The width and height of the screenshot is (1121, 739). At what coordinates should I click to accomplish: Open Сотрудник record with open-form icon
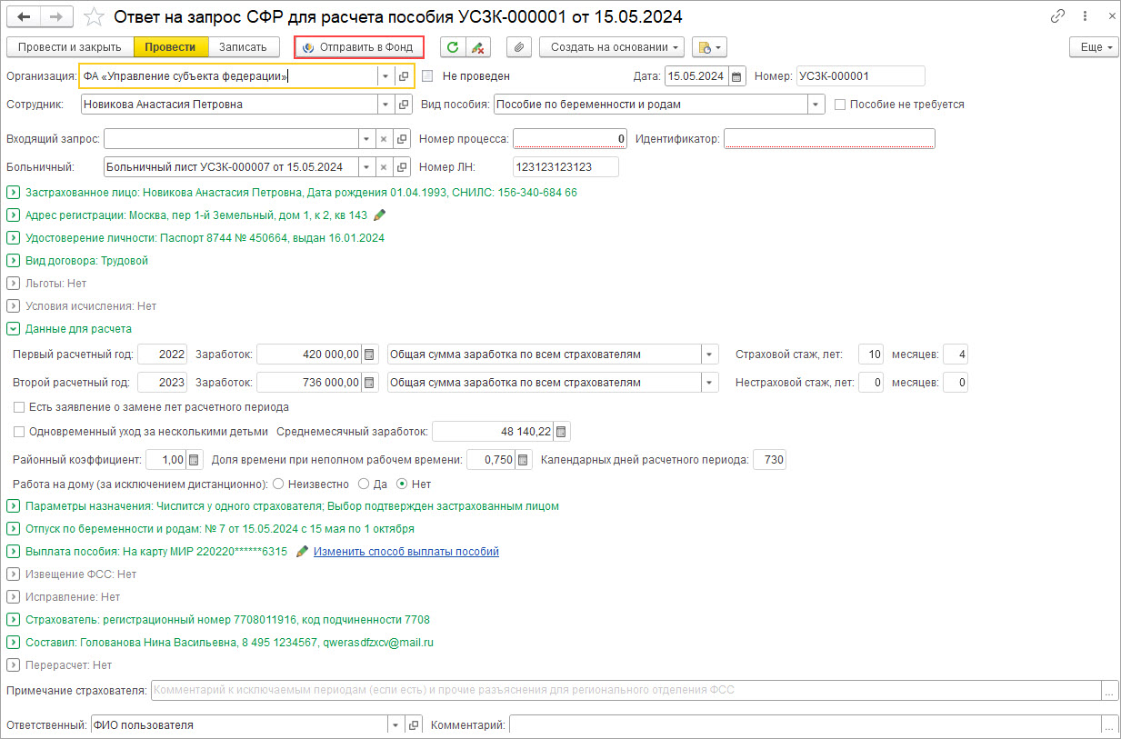coord(405,105)
